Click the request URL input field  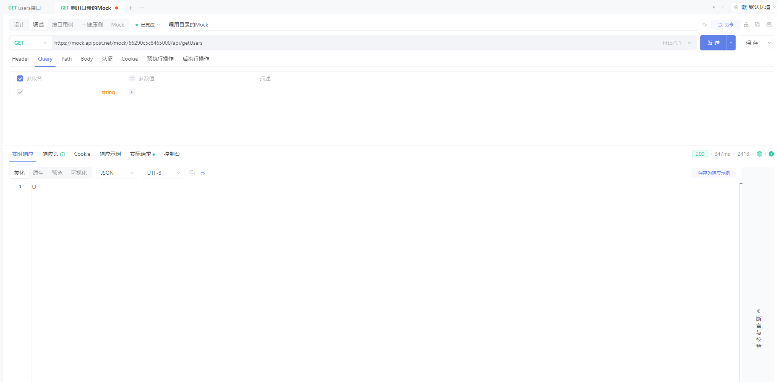(x=355, y=43)
